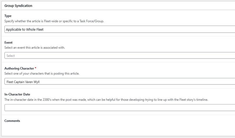
Task: Click the empty Comments panel body
Action: click(117, 129)
